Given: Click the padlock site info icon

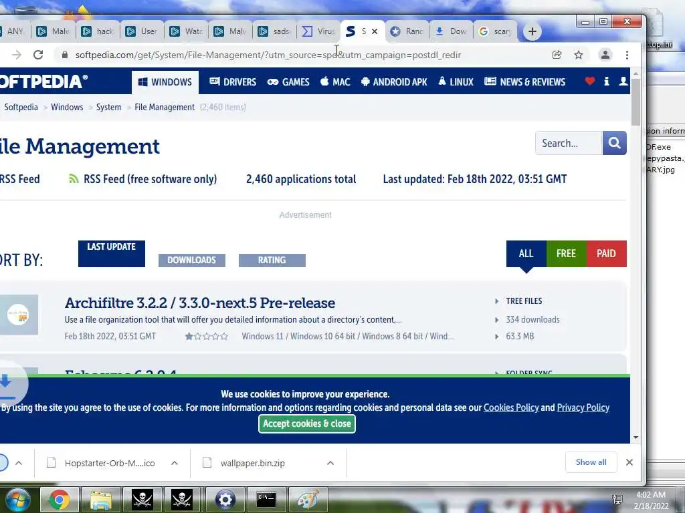Looking at the screenshot, I should pos(65,55).
